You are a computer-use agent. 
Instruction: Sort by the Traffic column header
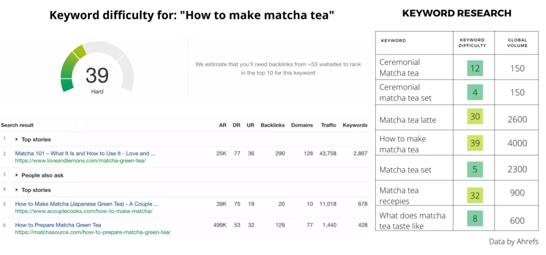[x=328, y=125]
